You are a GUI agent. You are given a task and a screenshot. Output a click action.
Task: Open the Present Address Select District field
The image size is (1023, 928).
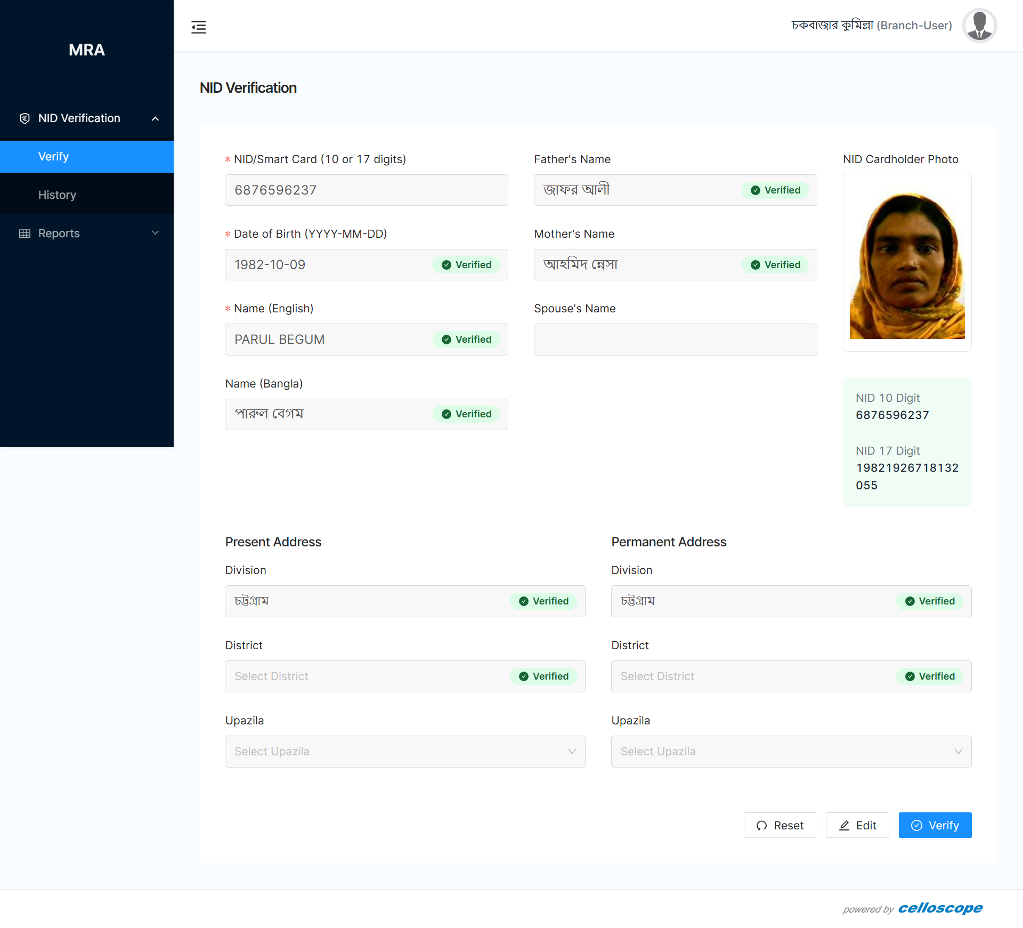coord(368,676)
